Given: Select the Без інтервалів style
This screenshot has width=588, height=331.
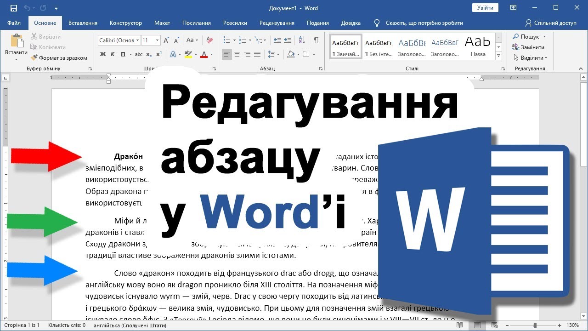Looking at the screenshot, I should tap(379, 47).
